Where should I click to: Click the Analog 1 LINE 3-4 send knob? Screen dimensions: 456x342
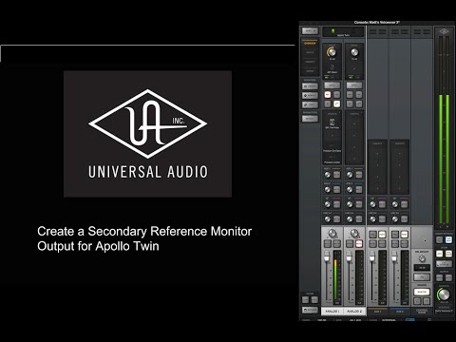pyautogui.click(x=328, y=218)
